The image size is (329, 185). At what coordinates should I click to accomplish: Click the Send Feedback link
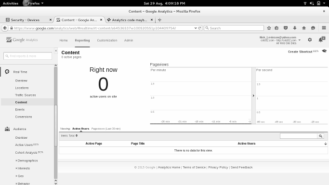[241, 167]
